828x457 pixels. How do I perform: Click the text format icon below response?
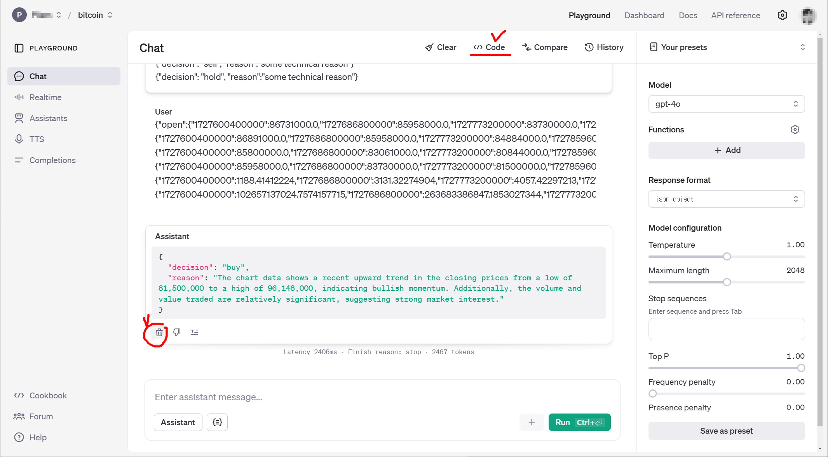[x=194, y=332]
